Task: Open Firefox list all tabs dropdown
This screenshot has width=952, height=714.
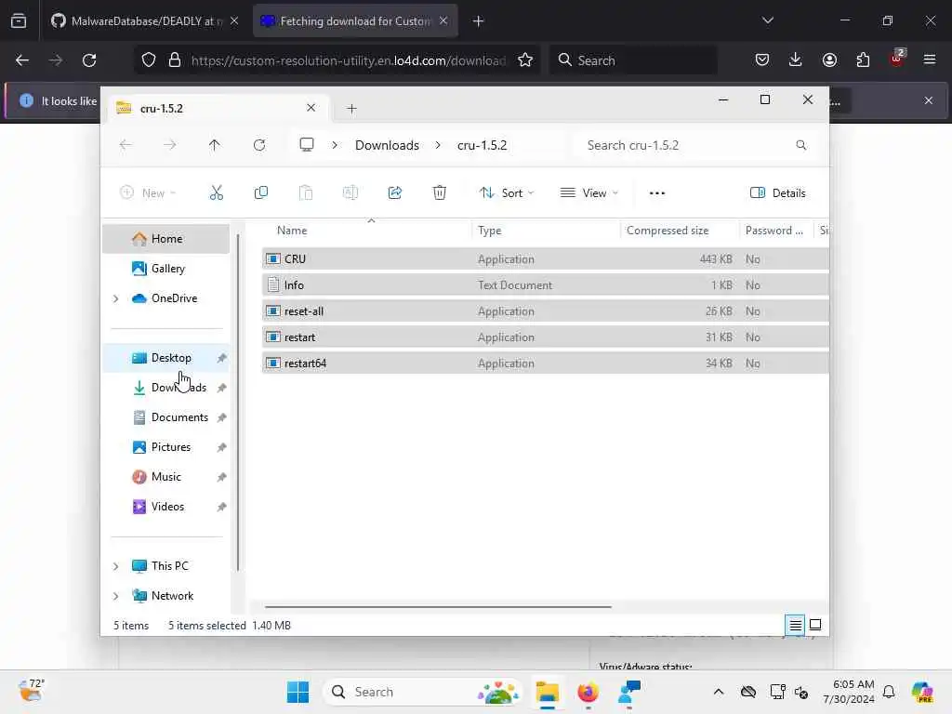Action: 767,20
